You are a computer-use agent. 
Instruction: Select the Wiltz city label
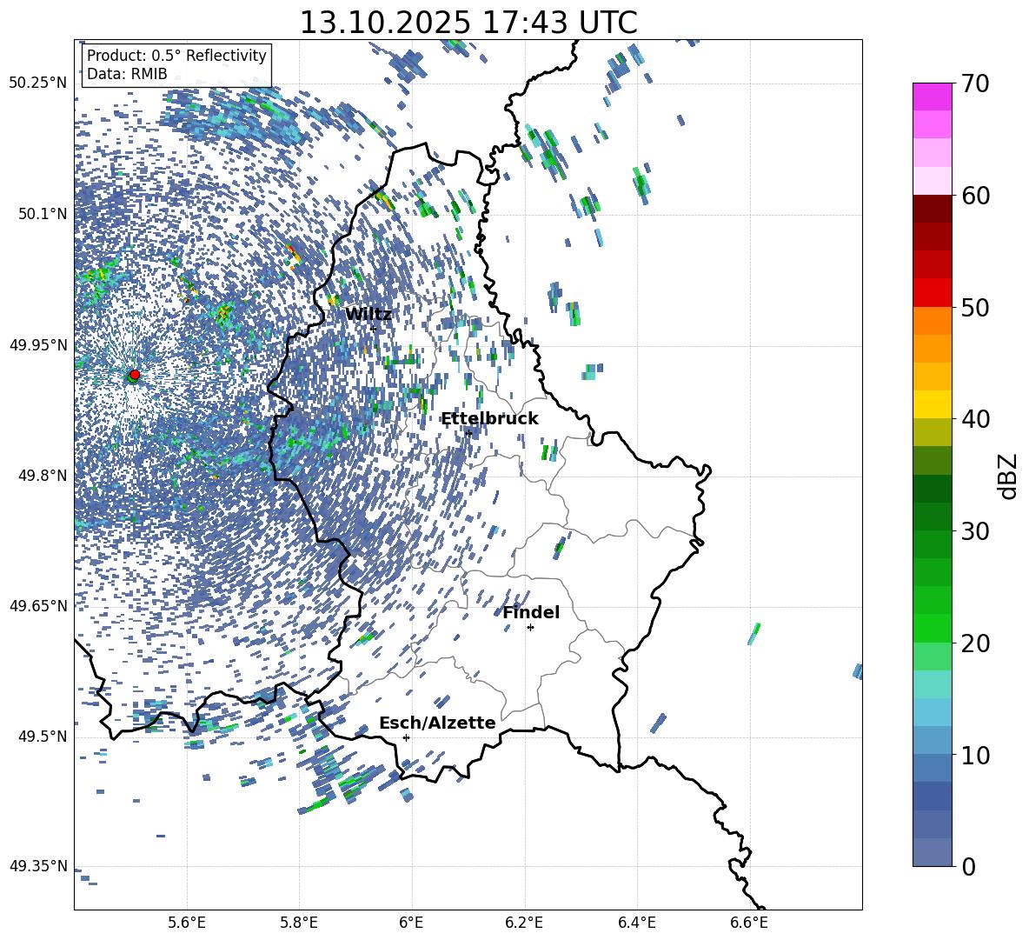[x=368, y=315]
